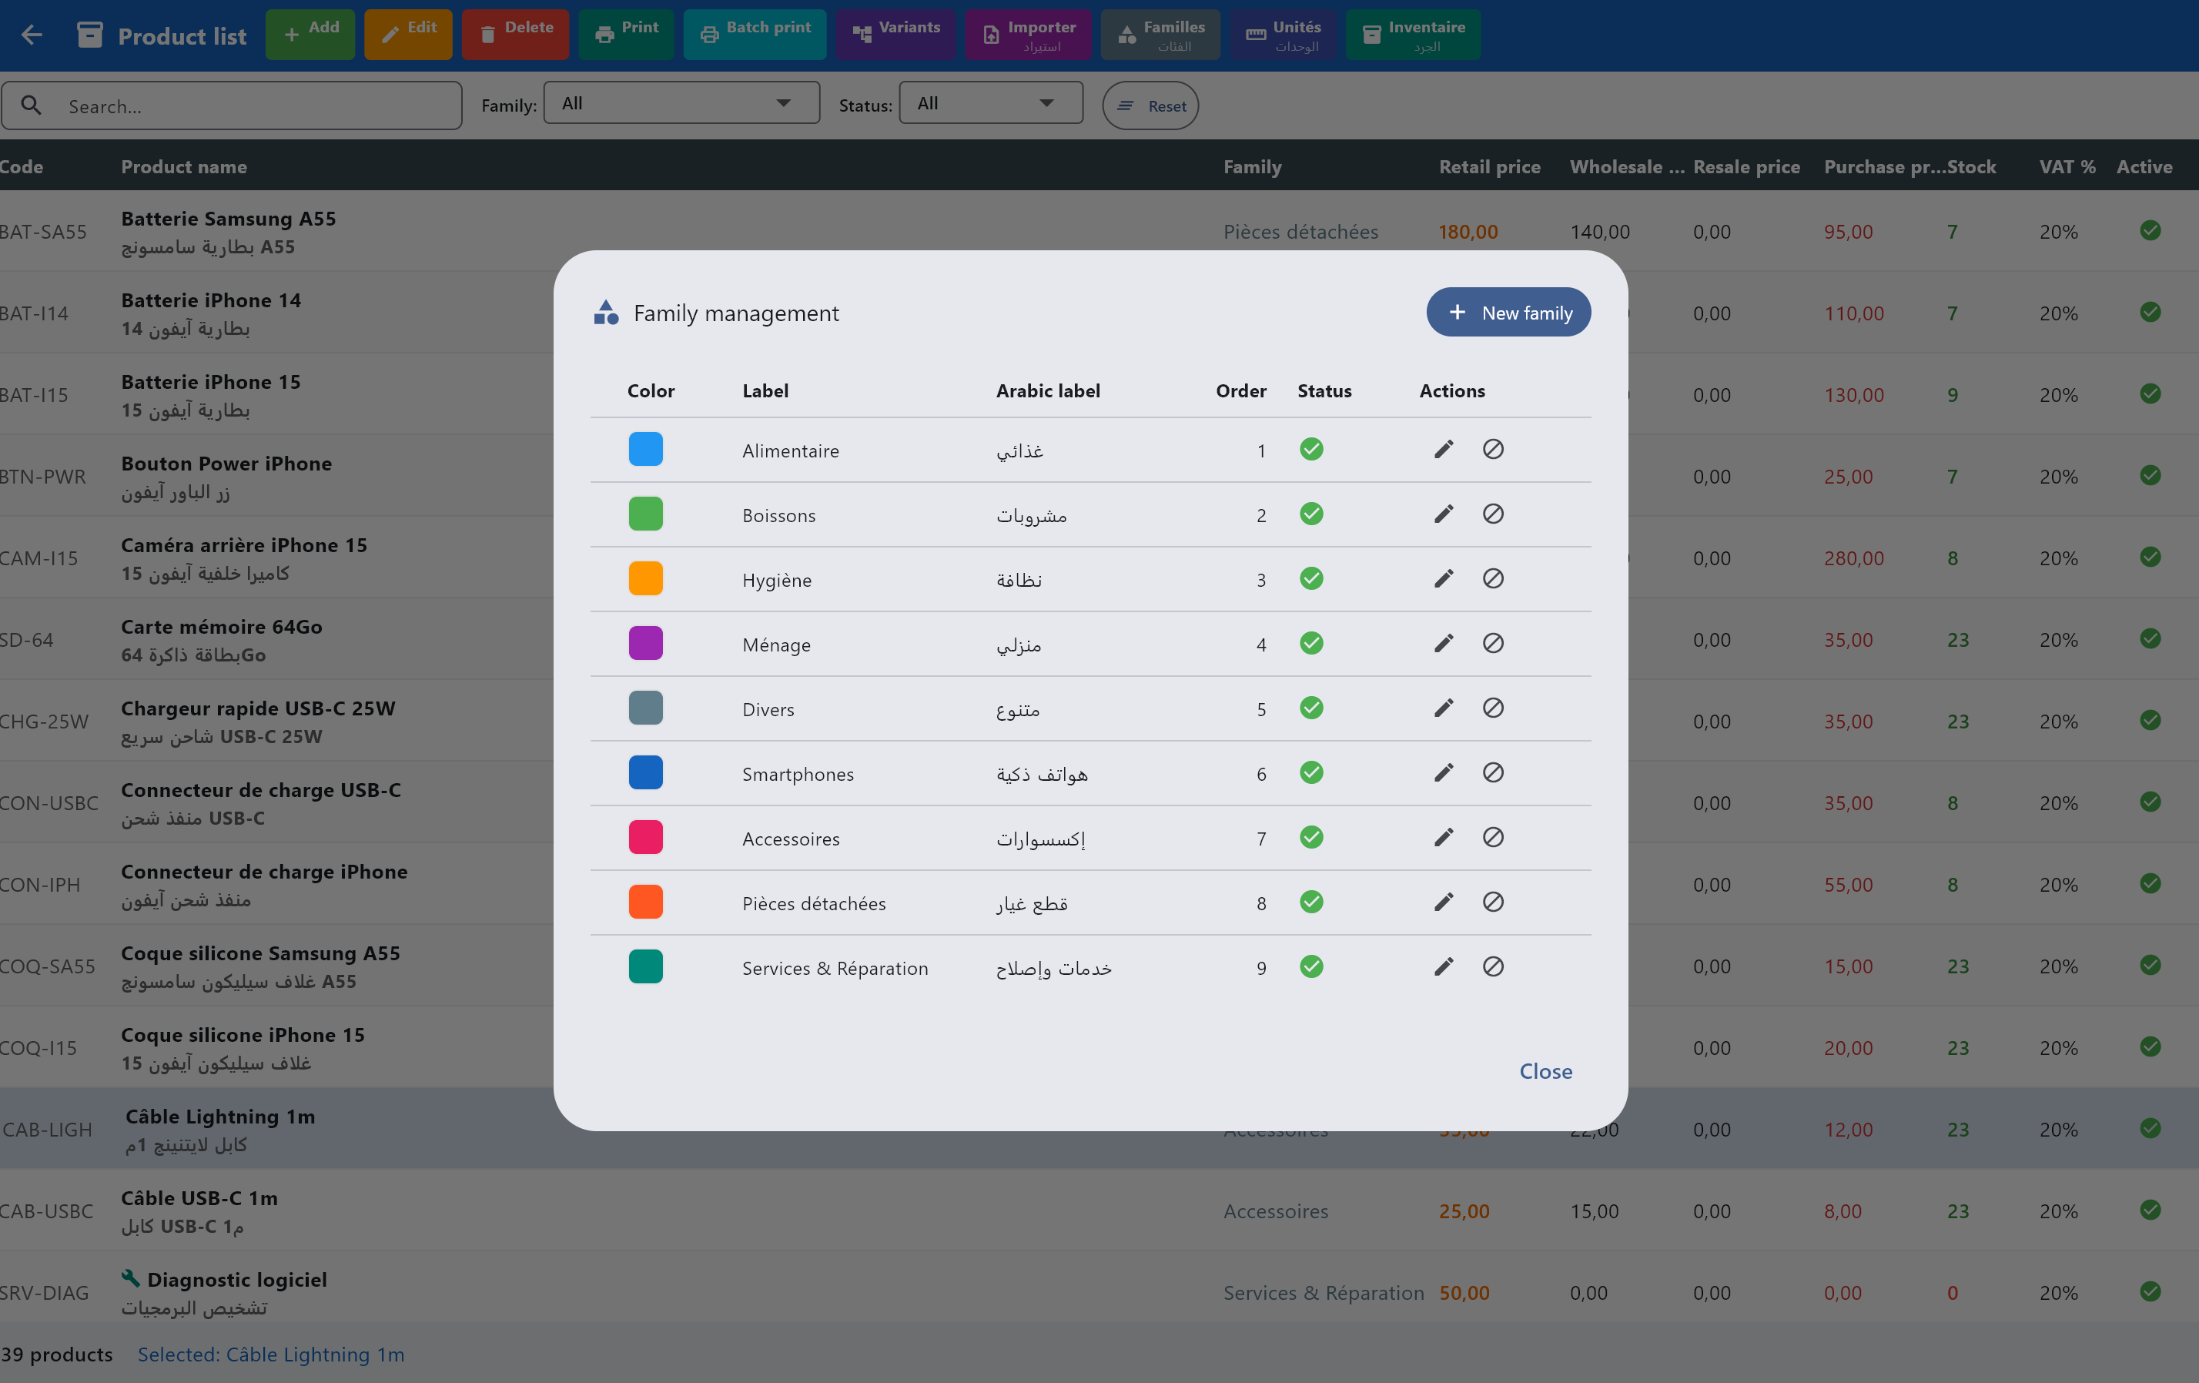
Task: Toggle the Hygiène status checkmark
Action: [1311, 579]
